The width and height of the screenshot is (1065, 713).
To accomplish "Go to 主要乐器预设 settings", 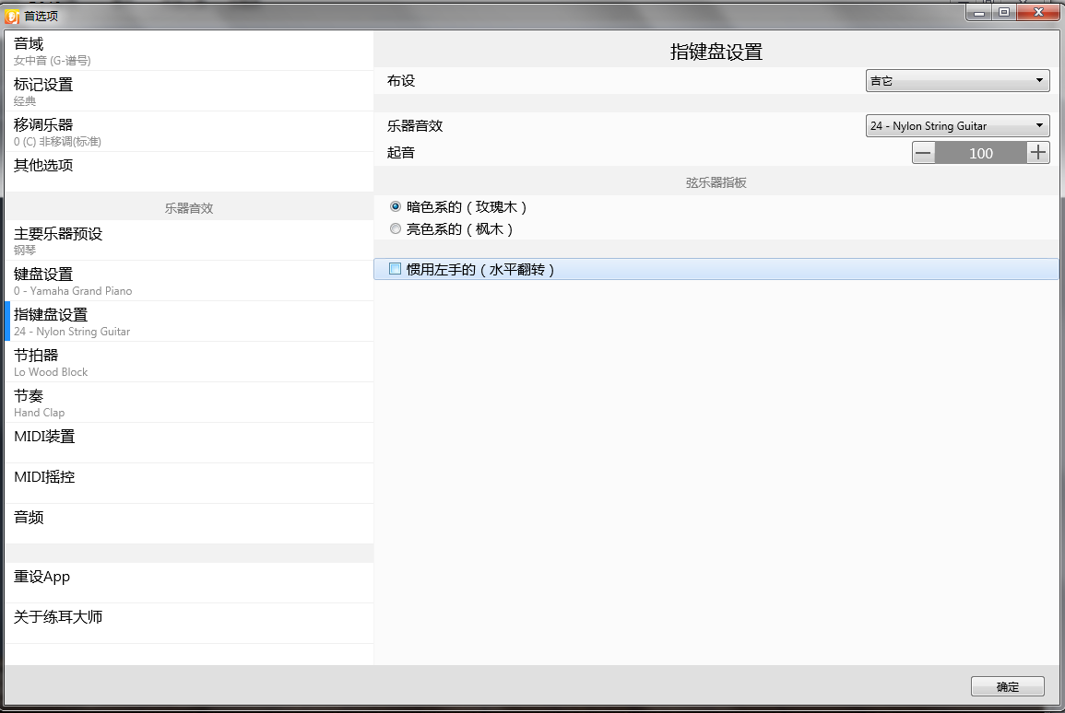I will 189,240.
